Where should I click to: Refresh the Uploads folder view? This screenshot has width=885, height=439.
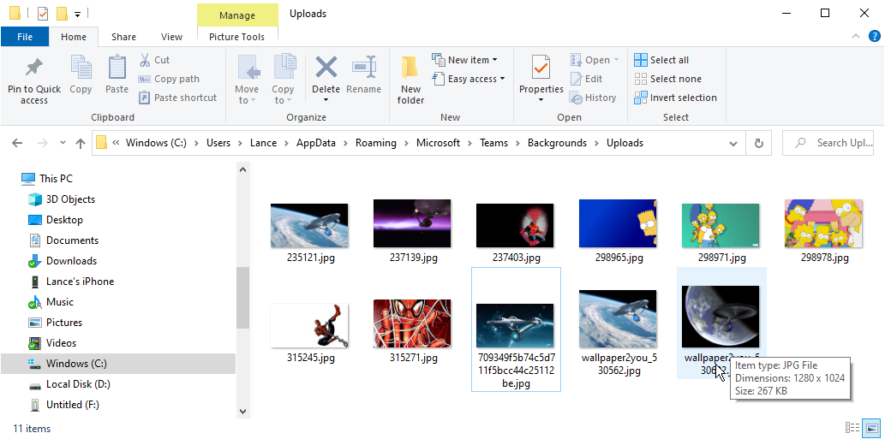pos(758,143)
